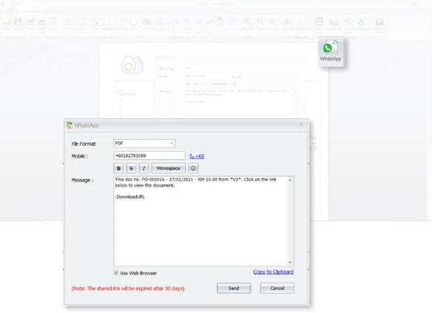The height and width of the screenshot is (313, 432).
Task: Open the emoji picker smiley button
Action: (x=193, y=169)
